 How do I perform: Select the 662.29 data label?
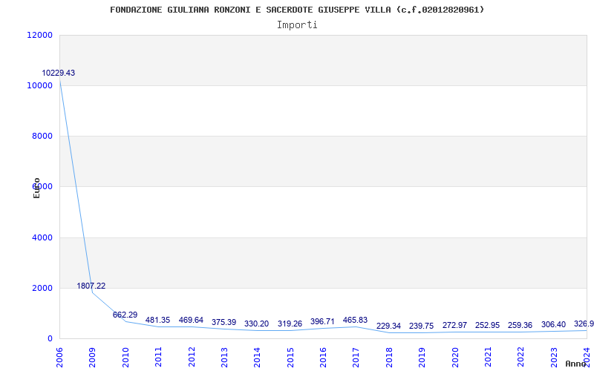pyautogui.click(x=125, y=315)
